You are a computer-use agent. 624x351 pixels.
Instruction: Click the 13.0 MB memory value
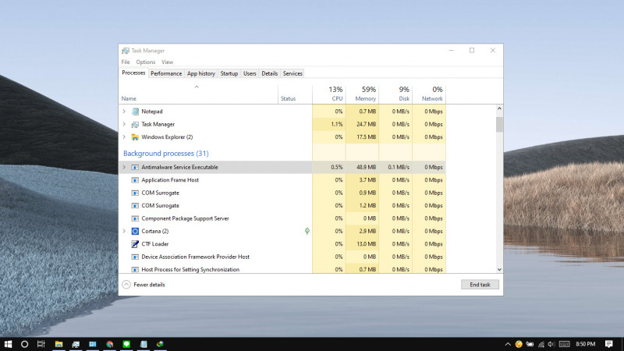pos(366,244)
